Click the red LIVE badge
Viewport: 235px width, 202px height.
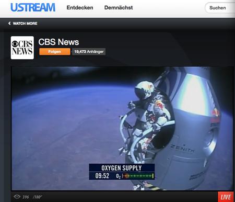point(226,197)
